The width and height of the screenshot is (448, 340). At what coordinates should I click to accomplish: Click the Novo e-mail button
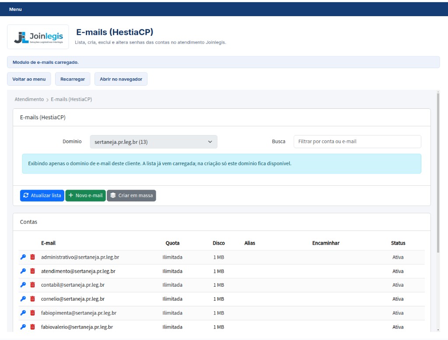(x=85, y=195)
